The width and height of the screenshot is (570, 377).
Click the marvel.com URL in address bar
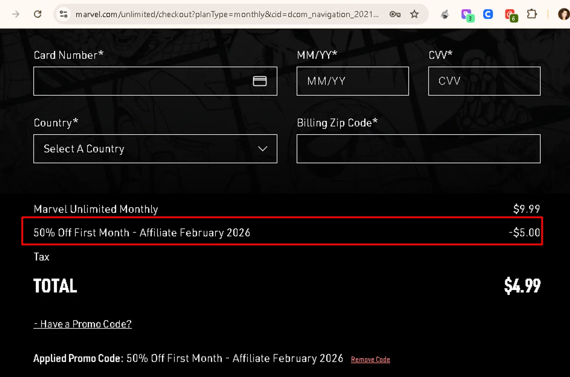coord(227,14)
